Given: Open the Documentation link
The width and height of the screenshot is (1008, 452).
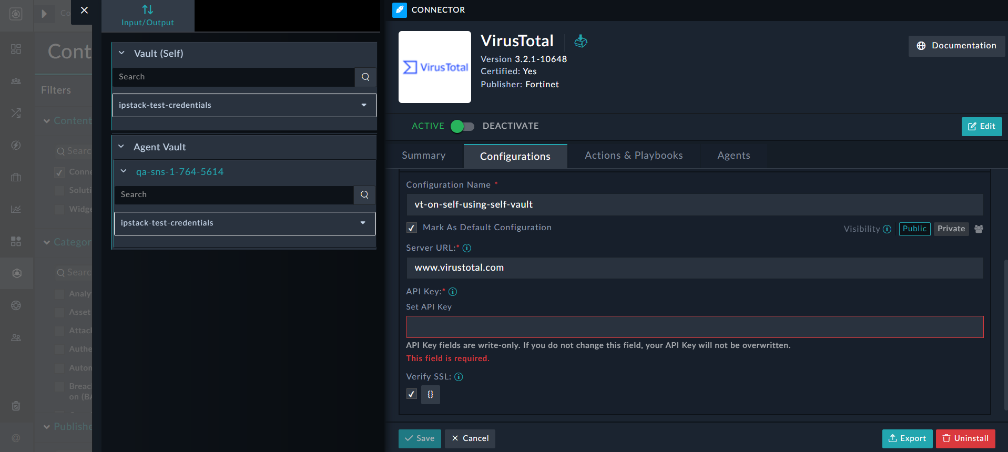Looking at the screenshot, I should (956, 46).
